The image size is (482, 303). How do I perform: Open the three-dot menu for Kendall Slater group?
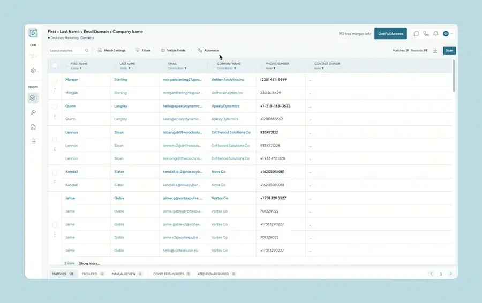pos(55,182)
